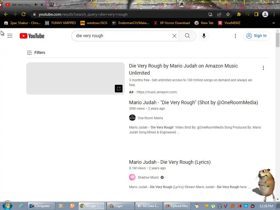Click the page vertical scrollbar thumb
This screenshot has width=280, height=210.
(x=278, y=40)
